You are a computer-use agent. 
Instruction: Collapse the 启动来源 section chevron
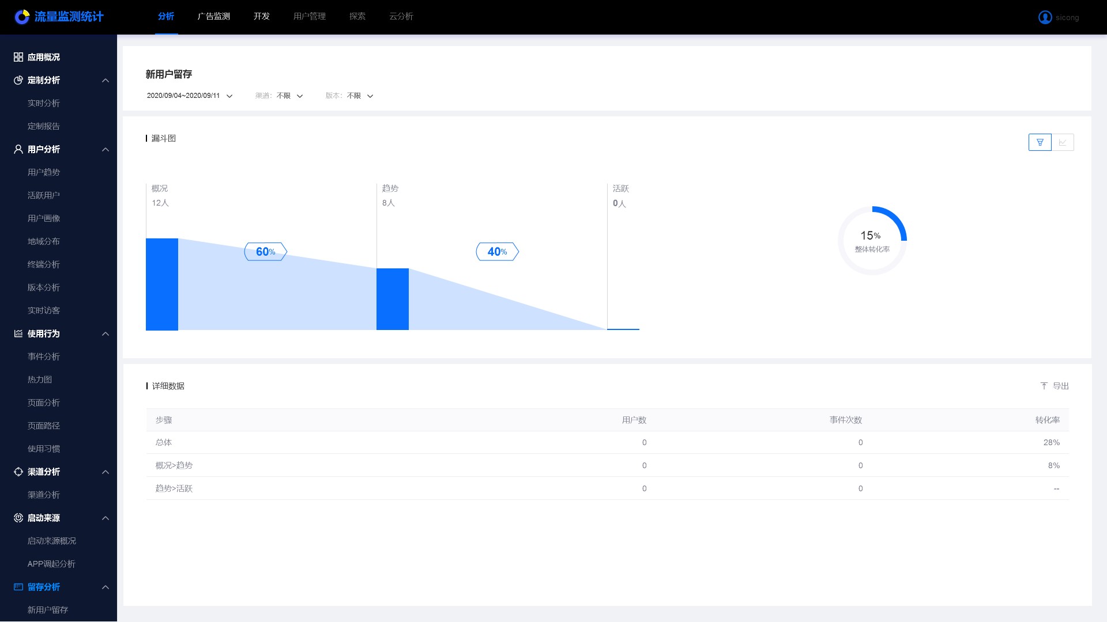click(x=106, y=518)
